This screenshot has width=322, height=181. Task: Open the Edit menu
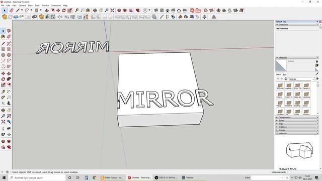click(x=8, y=6)
